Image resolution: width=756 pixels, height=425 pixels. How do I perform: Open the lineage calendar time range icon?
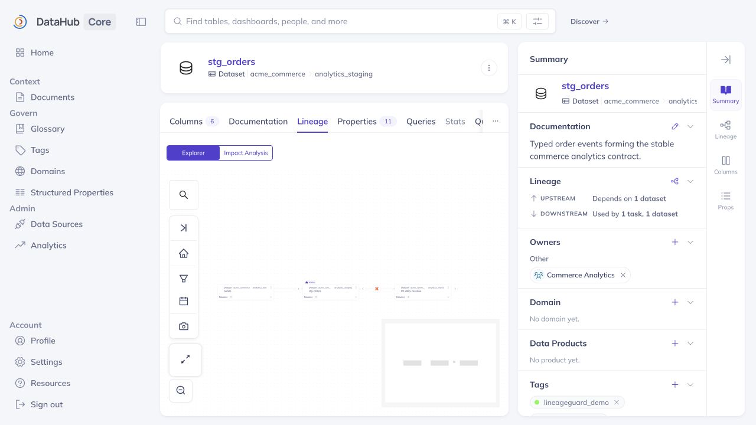[184, 301]
